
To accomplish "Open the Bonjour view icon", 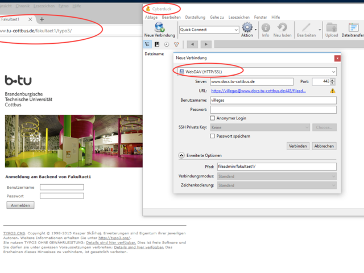I will click(x=176, y=44).
